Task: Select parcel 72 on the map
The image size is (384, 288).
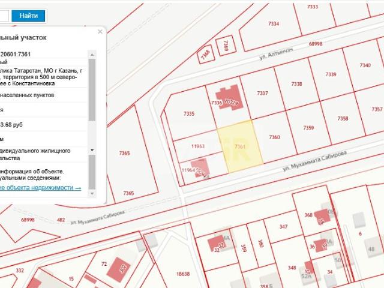Action: click(104, 264)
